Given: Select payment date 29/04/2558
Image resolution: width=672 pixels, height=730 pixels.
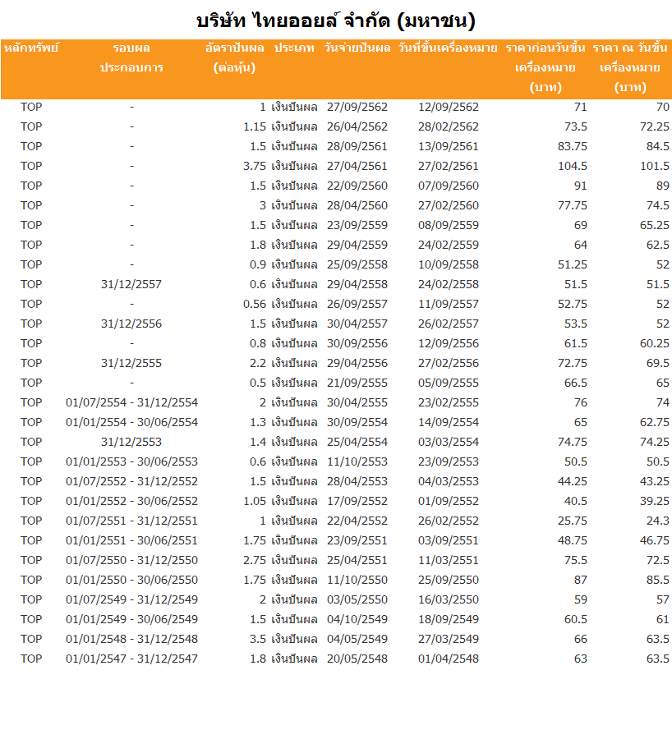Looking at the screenshot, I should click(357, 284).
